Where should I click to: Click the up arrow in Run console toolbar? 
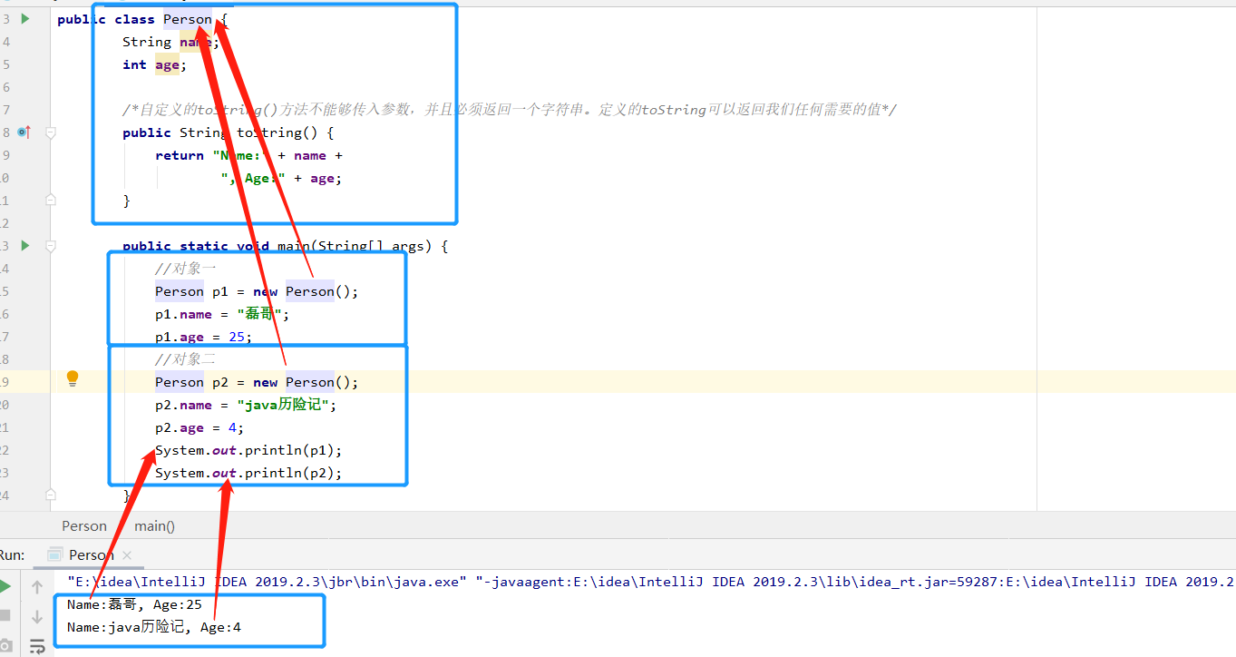37,587
